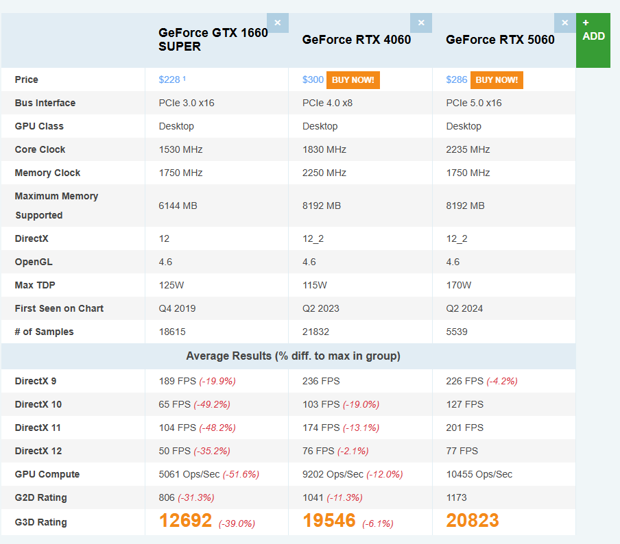Click the Average Results section header
Viewport: 620px width, 544px height.
(x=293, y=356)
